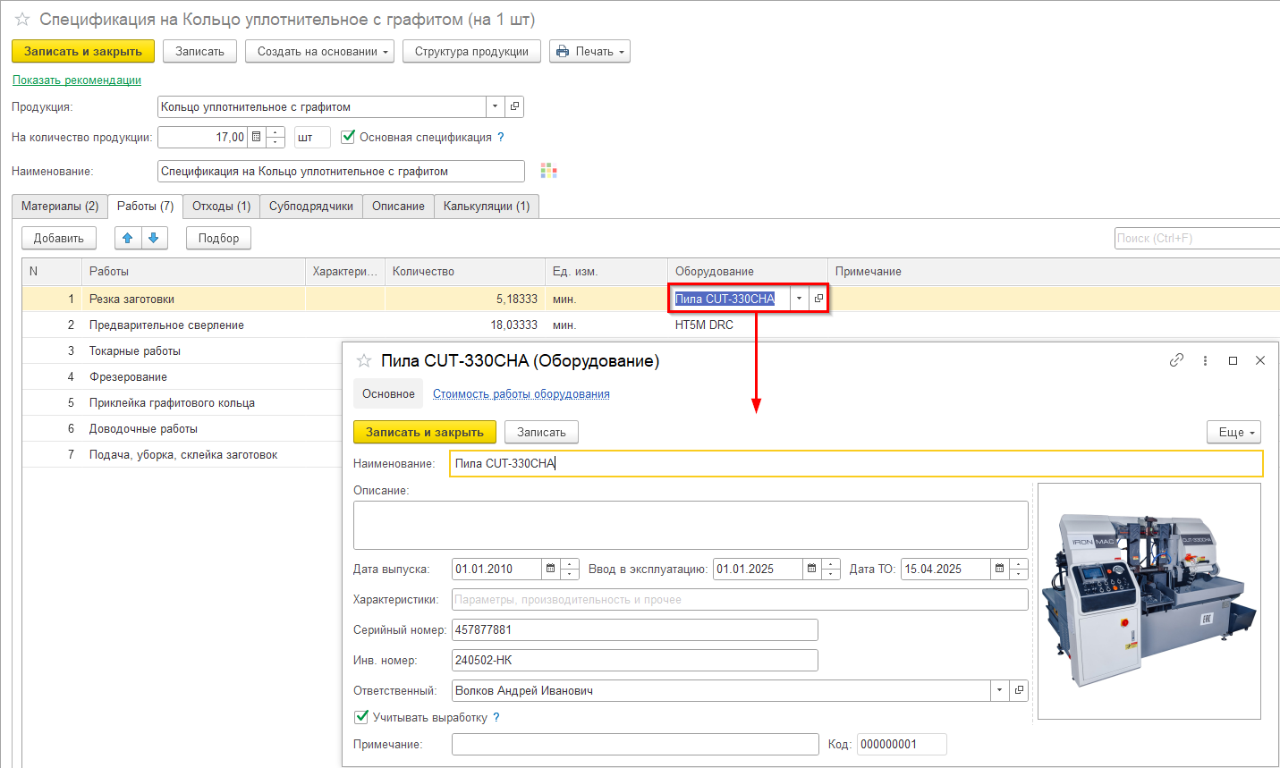1280x768 pixels.
Task: Open the calendar picker for Дата ТО
Action: pos(1000,569)
